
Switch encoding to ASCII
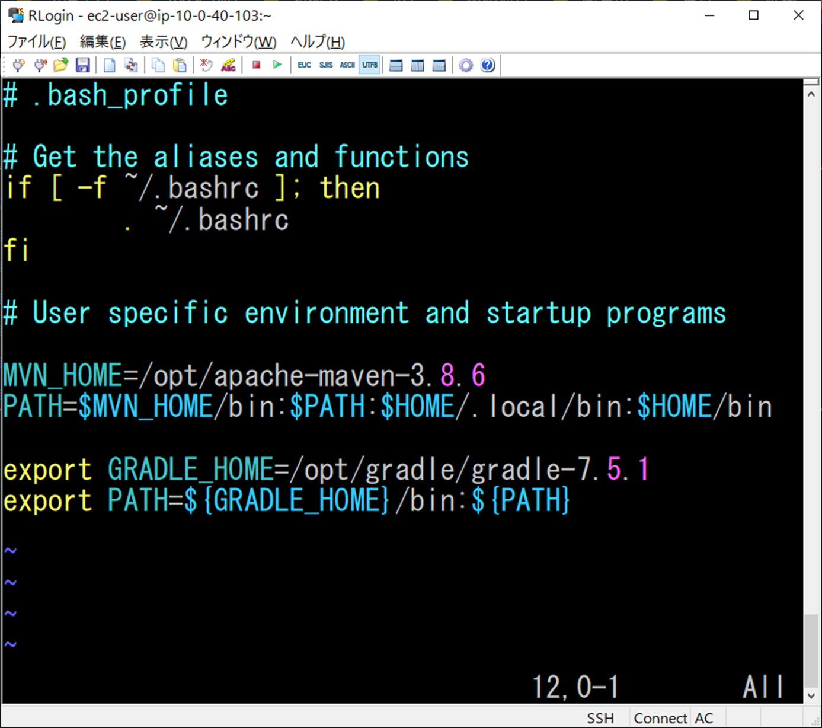[347, 65]
